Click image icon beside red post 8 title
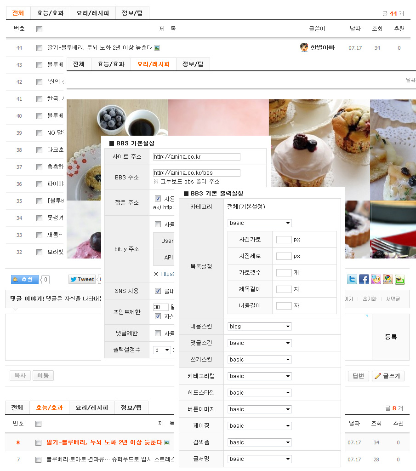The width and height of the screenshot is (416, 471). pos(167,442)
